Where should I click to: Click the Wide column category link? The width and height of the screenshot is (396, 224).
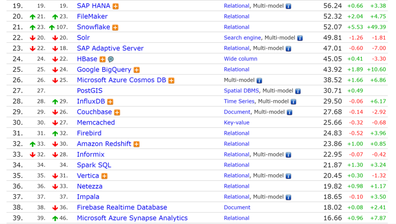pos(241,59)
